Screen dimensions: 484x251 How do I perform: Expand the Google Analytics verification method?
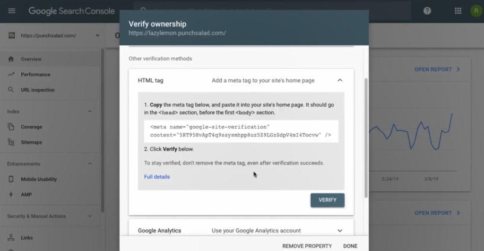tap(340, 231)
